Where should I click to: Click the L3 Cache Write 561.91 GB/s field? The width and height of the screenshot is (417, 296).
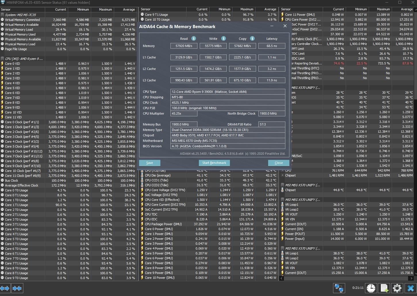click(x=213, y=80)
